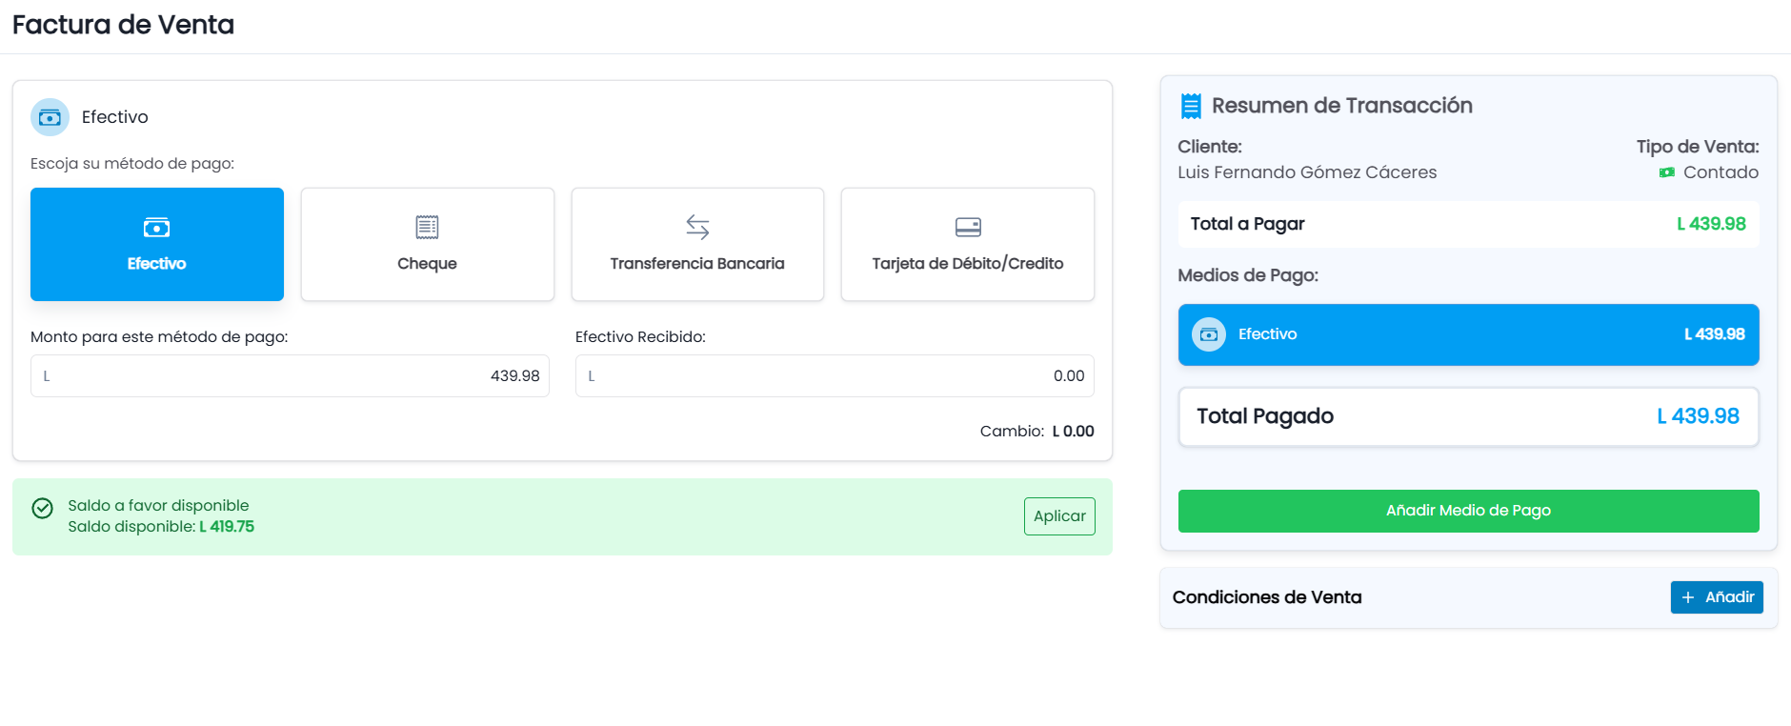This screenshot has width=1791, height=726.
Task: Click the Resumen de Transacción heading
Action: coord(1342,106)
